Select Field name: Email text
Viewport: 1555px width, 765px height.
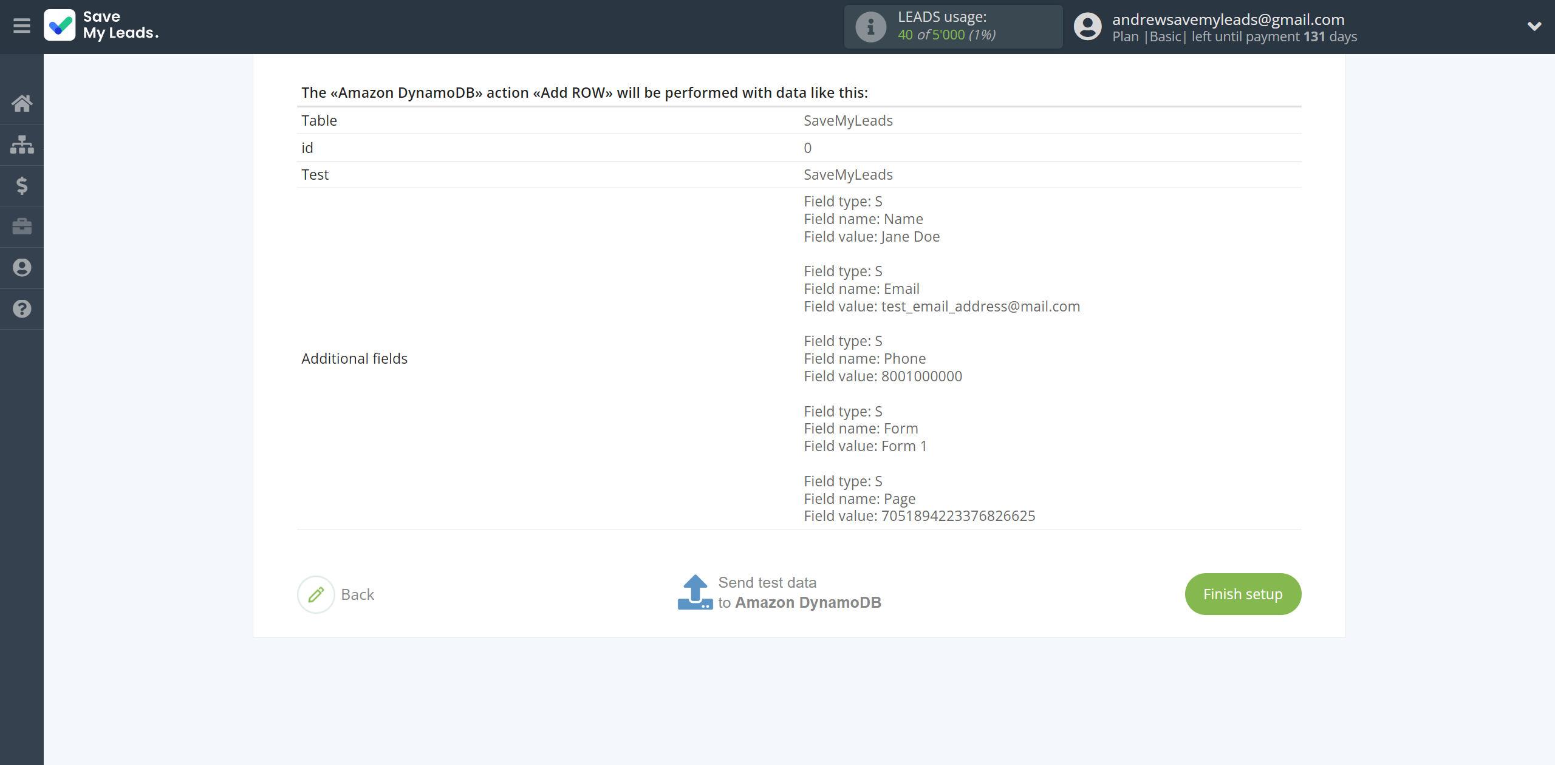click(x=861, y=288)
